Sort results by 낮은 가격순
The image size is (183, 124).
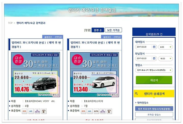pyautogui.click(x=113, y=30)
